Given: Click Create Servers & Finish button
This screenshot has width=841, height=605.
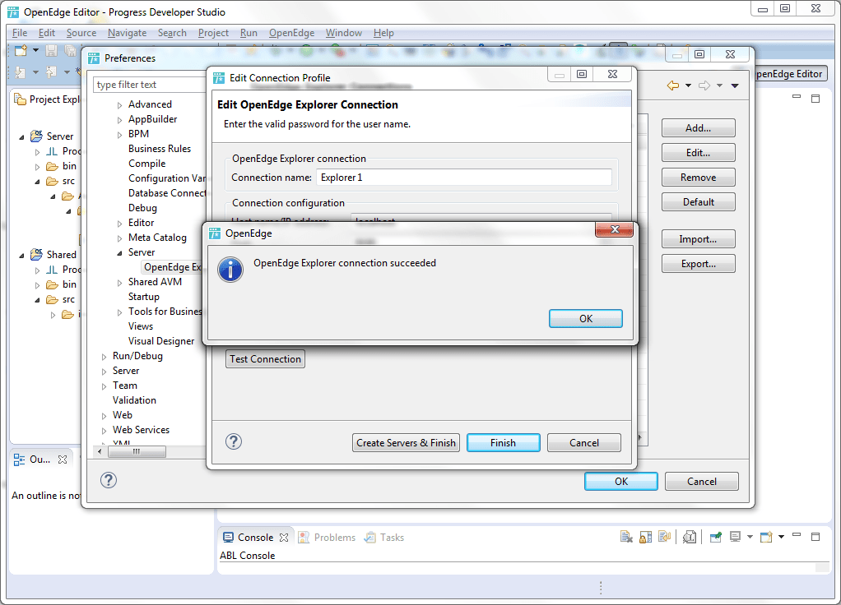Looking at the screenshot, I should coord(406,442).
